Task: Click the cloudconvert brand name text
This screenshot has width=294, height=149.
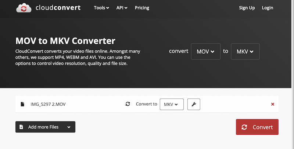Action: 58,8
